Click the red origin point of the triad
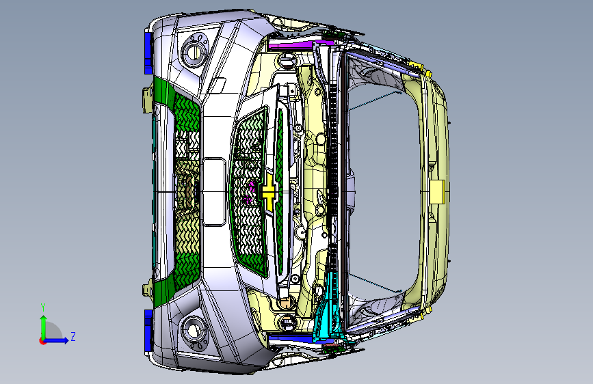 click(42, 341)
